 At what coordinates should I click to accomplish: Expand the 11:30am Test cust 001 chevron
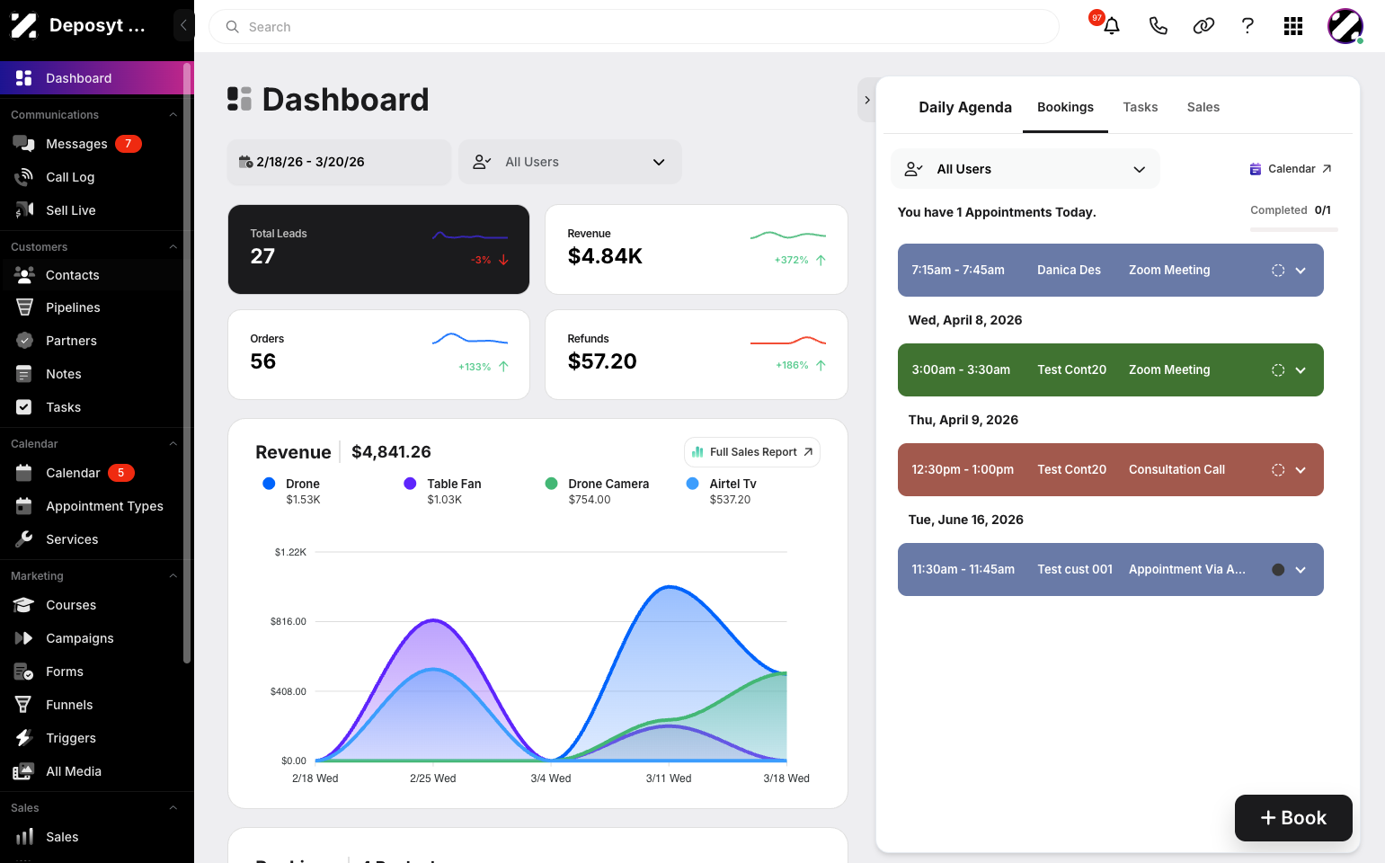[1301, 570]
